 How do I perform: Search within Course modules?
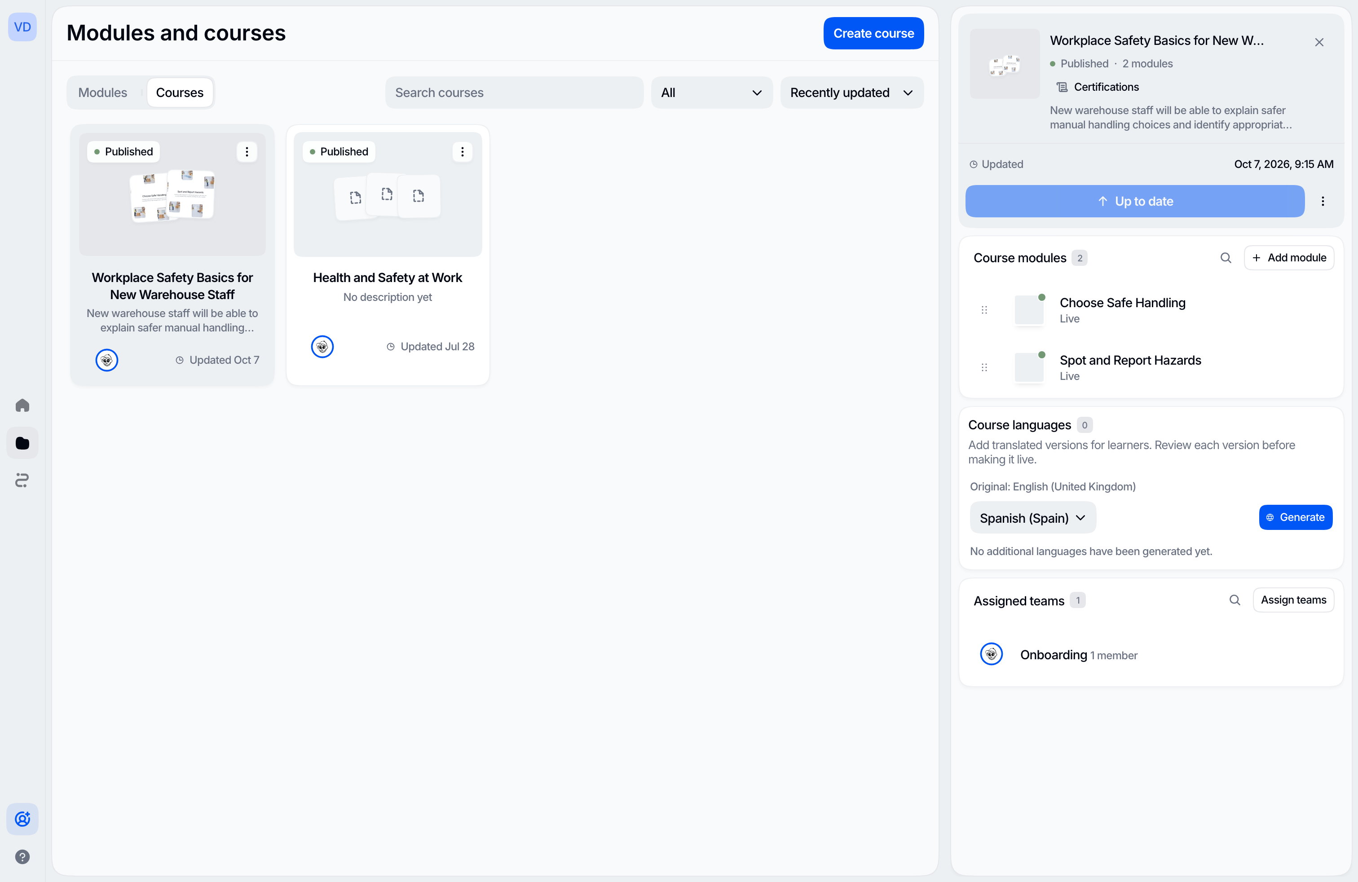click(1226, 258)
